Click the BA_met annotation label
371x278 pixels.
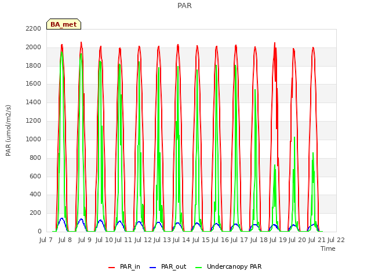click(x=64, y=24)
